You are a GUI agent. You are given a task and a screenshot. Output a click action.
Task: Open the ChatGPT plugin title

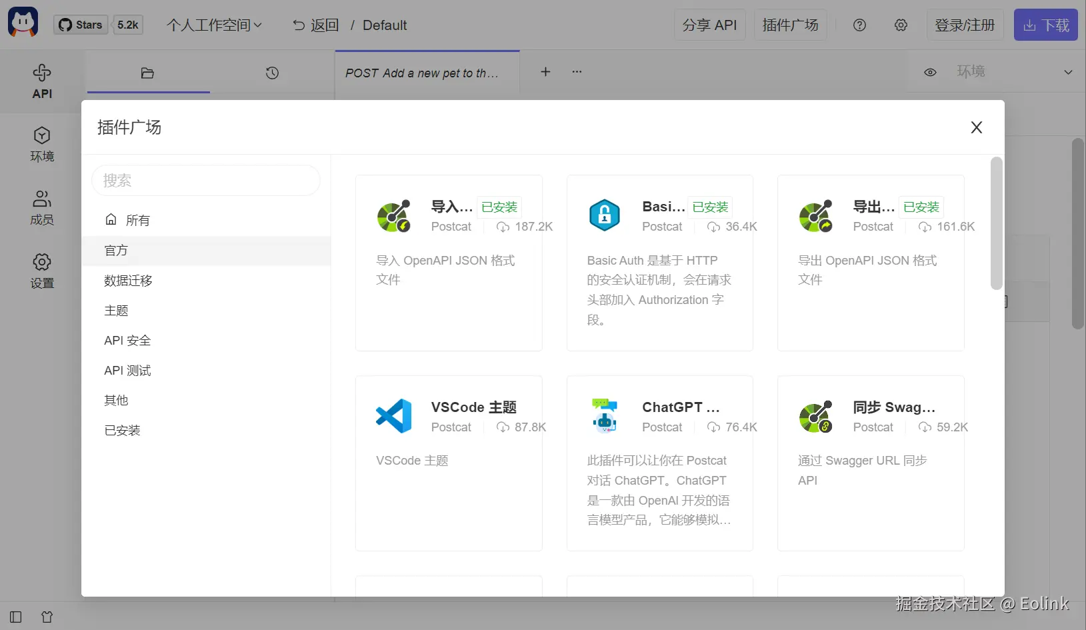coord(681,407)
